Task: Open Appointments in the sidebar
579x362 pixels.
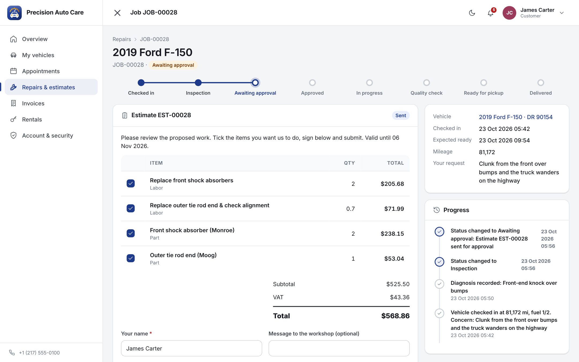Action: [x=51, y=71]
